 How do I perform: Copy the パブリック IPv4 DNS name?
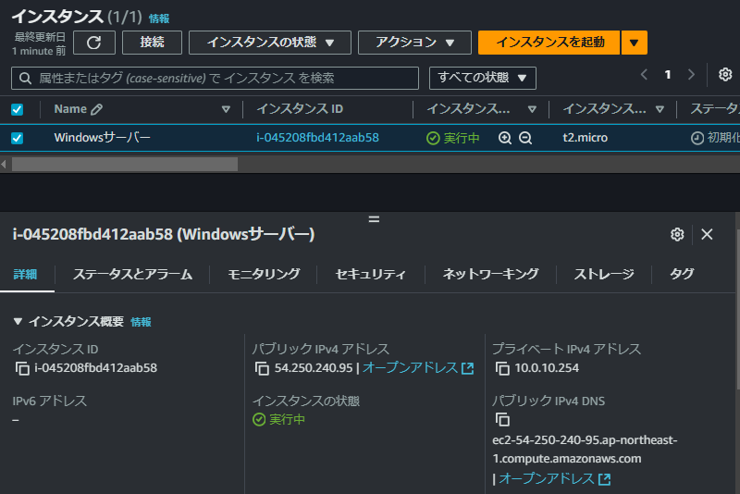click(x=502, y=419)
